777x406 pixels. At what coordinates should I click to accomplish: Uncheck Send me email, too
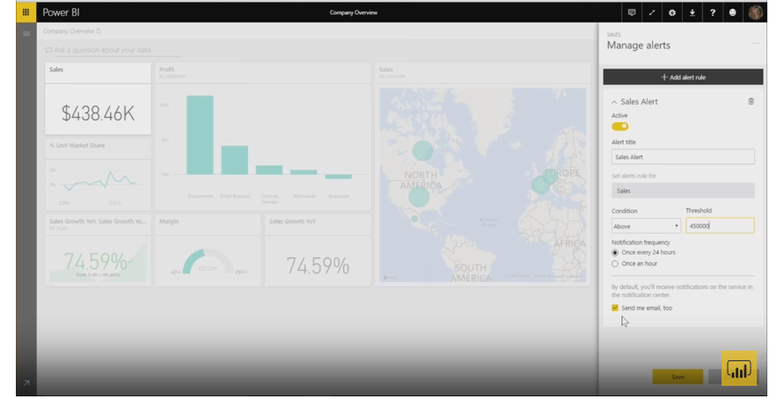click(x=615, y=308)
